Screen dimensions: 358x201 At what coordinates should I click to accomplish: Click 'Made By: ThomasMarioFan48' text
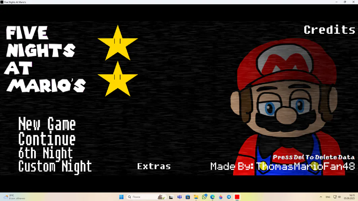[283, 166]
